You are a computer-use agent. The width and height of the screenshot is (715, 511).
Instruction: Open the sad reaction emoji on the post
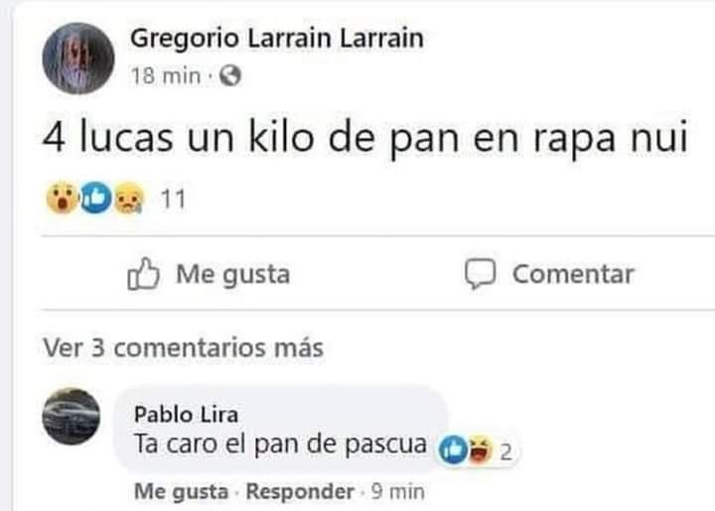click(x=128, y=197)
